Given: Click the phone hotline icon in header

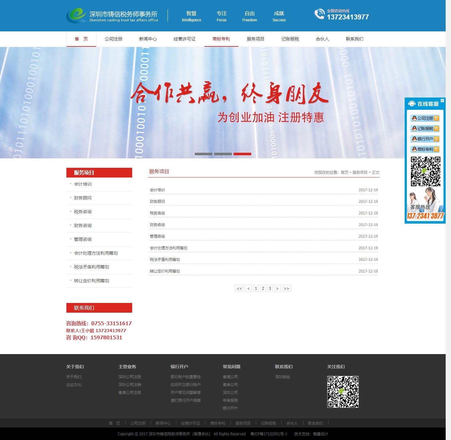Looking at the screenshot, I should pos(319,14).
